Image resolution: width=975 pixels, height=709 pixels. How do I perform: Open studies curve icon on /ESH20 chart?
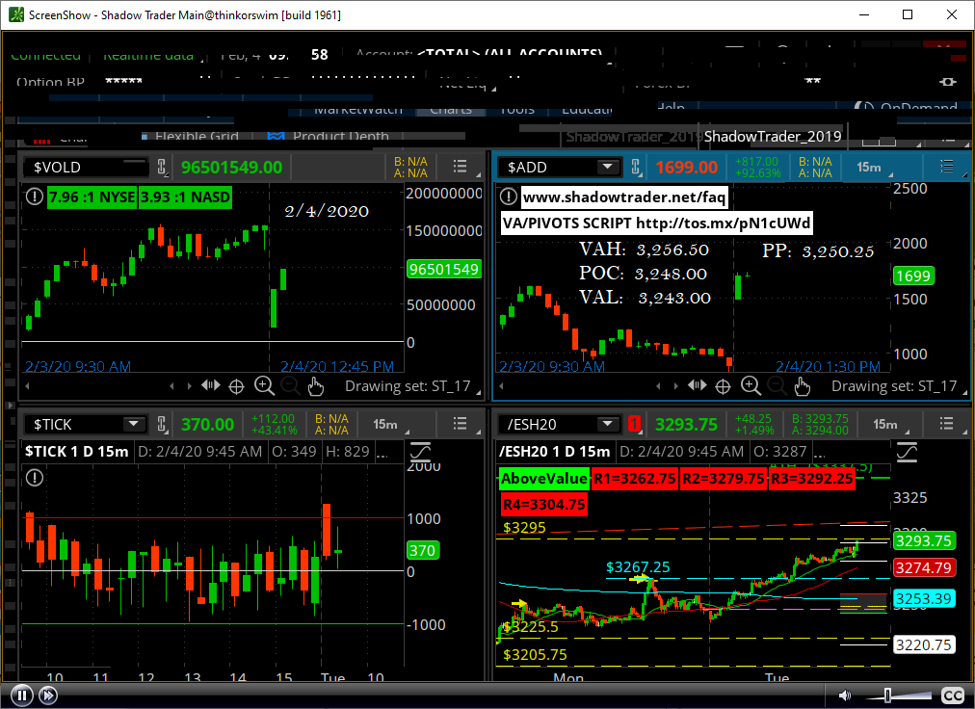(907, 452)
